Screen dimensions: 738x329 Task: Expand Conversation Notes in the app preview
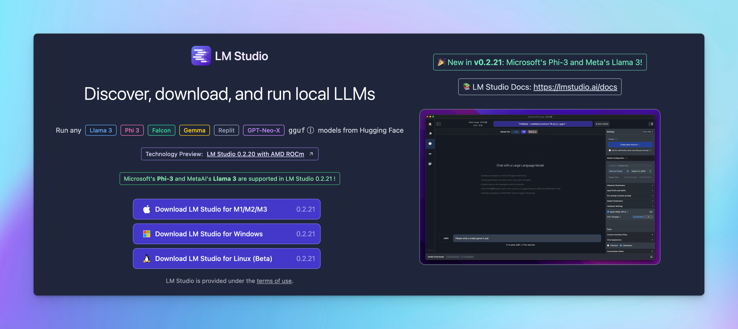coord(630,251)
